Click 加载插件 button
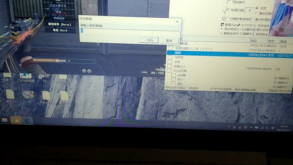293x165 pixels. click(x=193, y=88)
